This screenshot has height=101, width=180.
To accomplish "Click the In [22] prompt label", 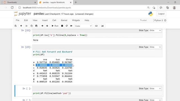I will (26, 31).
